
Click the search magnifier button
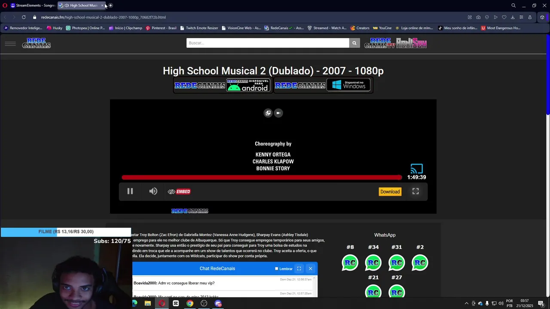(x=354, y=43)
